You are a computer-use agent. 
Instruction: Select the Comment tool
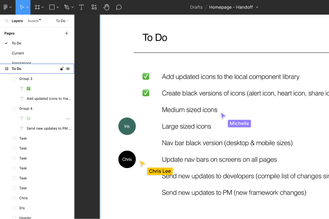tap(119, 7)
